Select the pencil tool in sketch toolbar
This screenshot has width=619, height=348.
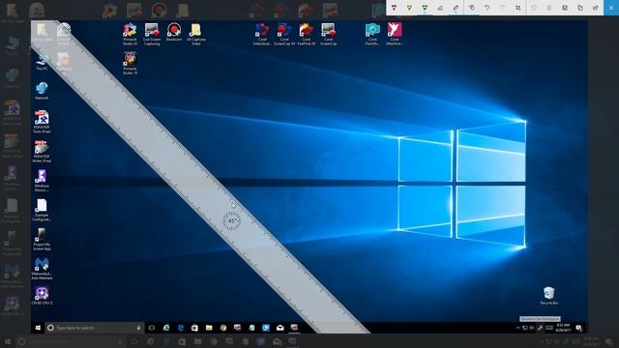click(409, 8)
